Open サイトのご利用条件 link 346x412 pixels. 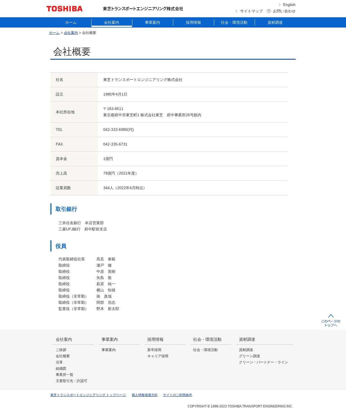point(178,395)
